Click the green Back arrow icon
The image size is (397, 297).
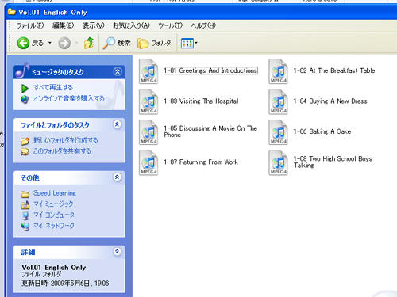[x=23, y=43]
